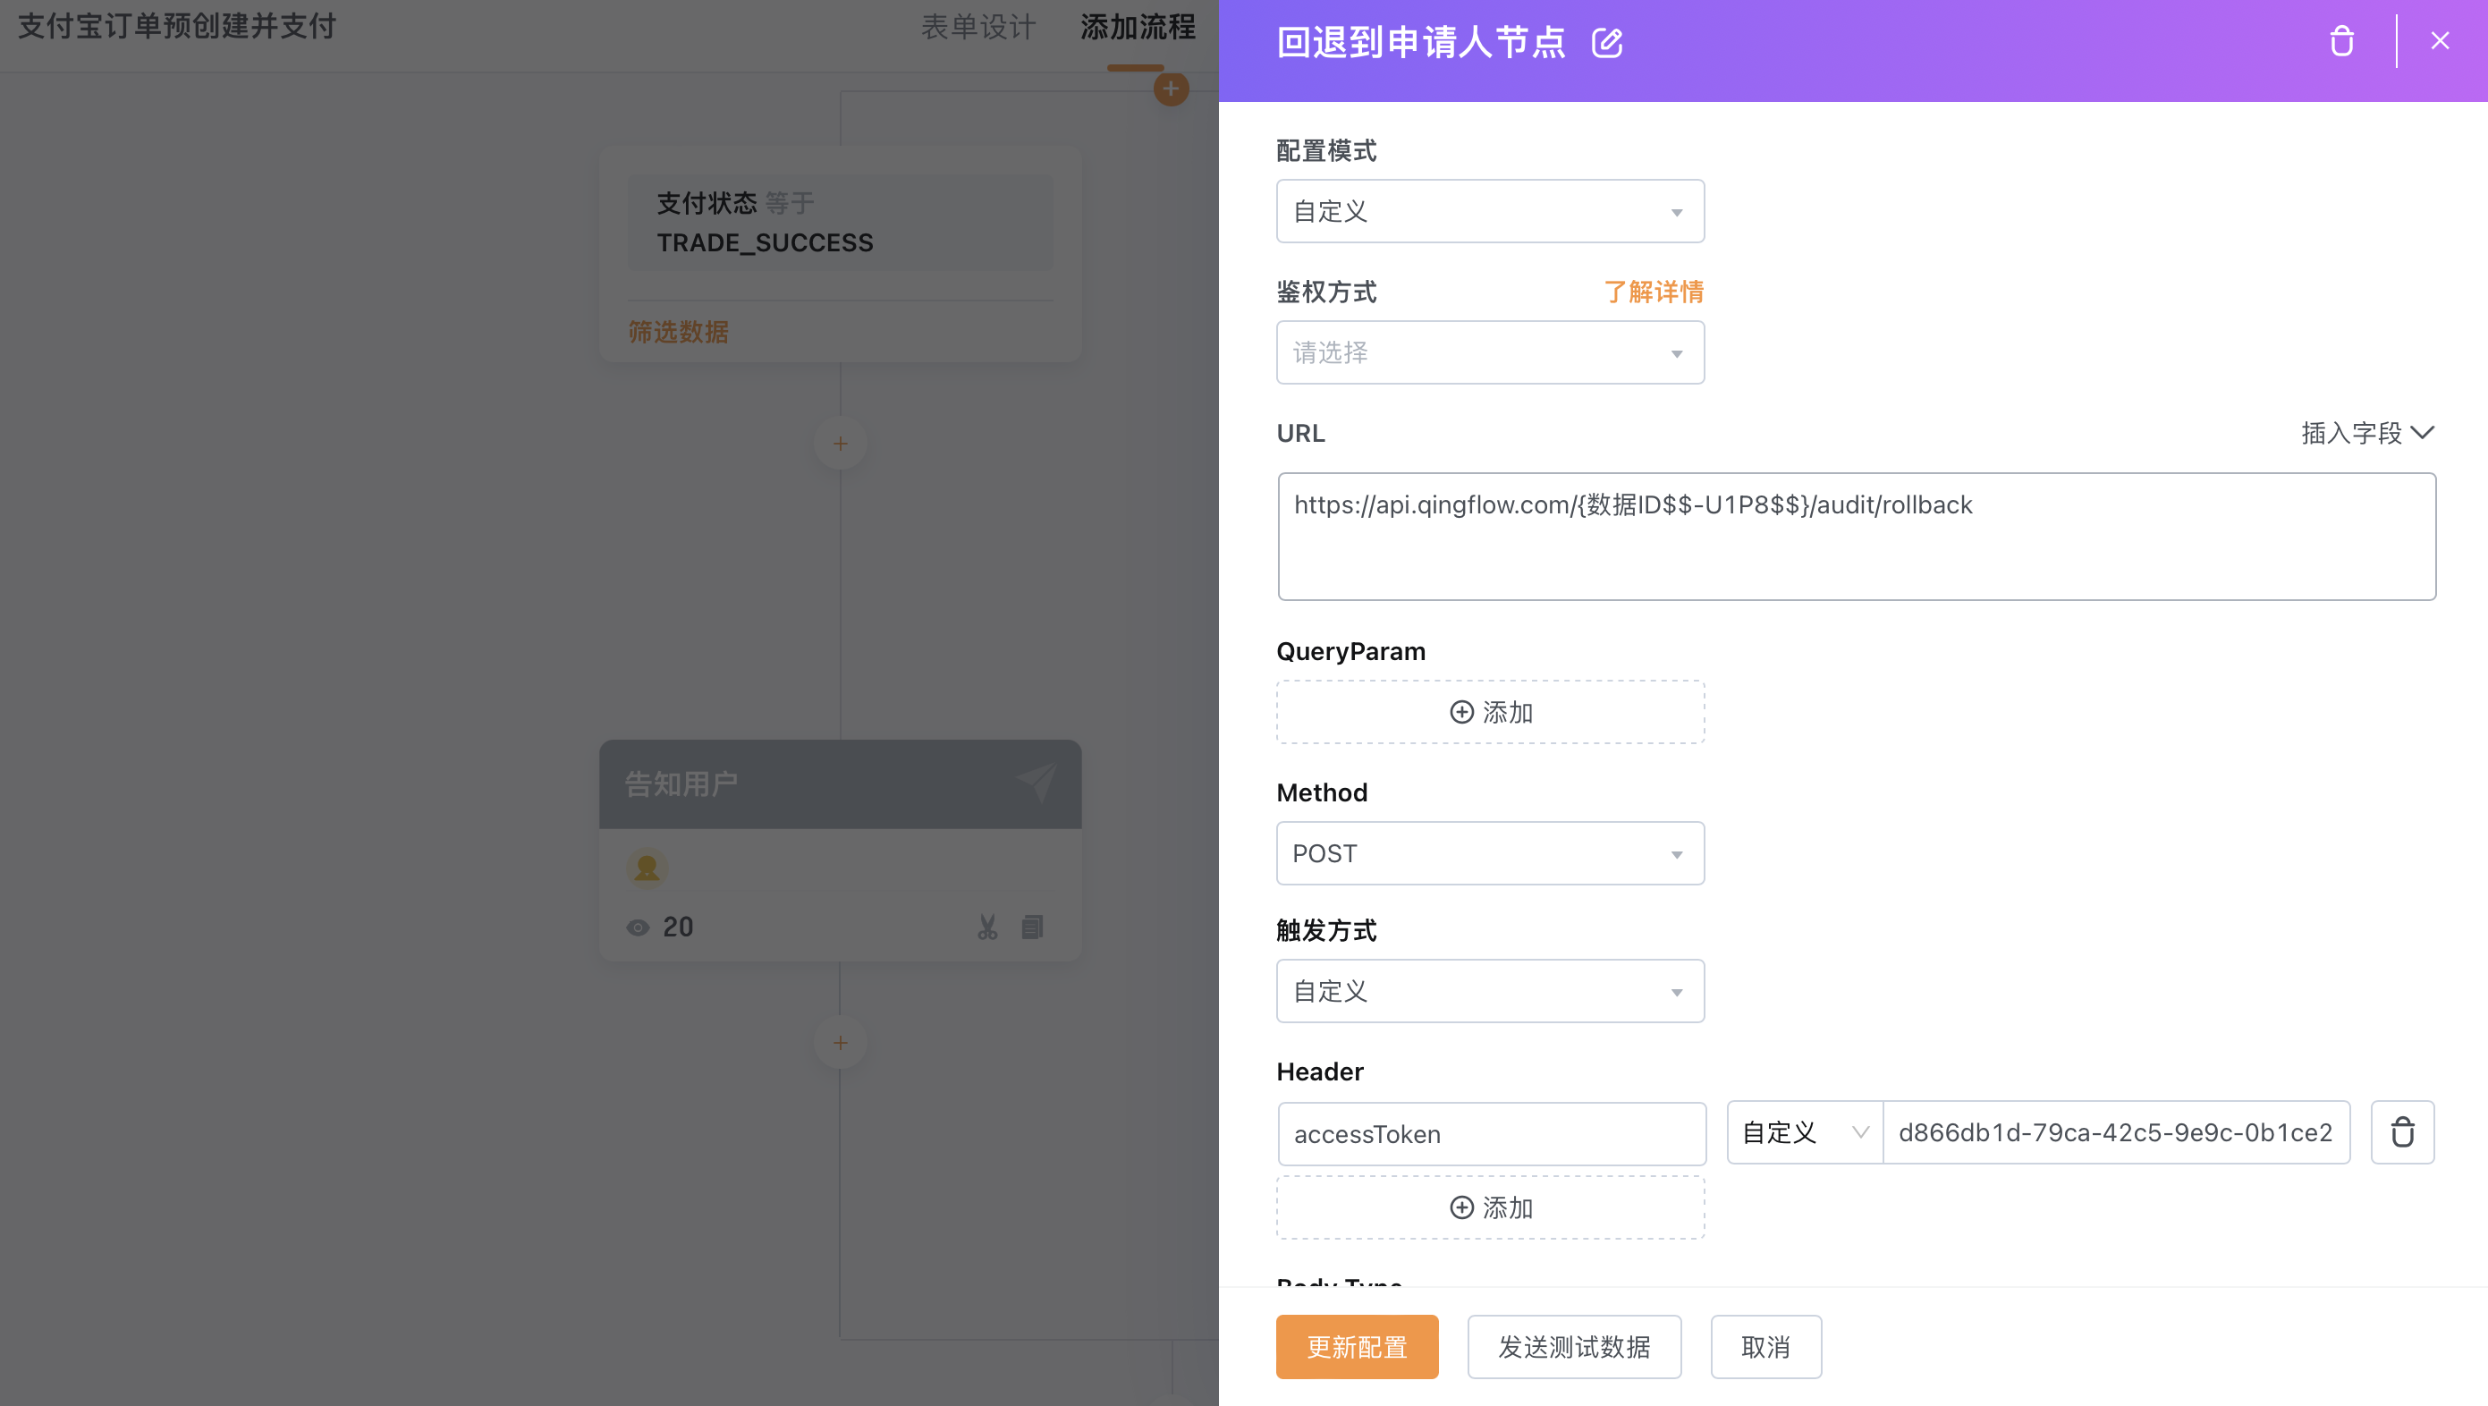Click 筛选数据 link on condition card
The width and height of the screenshot is (2488, 1406).
click(678, 332)
